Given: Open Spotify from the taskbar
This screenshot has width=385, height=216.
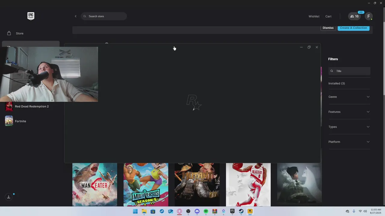Looking at the screenshot, I should click(x=206, y=211).
